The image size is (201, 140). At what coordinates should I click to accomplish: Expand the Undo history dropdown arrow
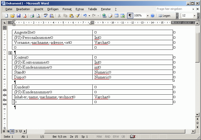pos(89,16)
